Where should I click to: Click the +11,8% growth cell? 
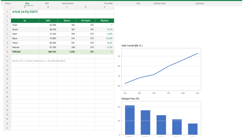pos(104,38)
